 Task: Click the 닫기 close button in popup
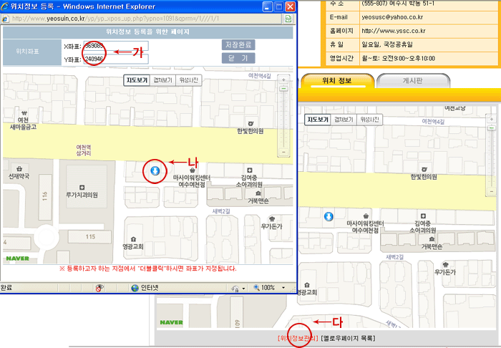tap(238, 58)
